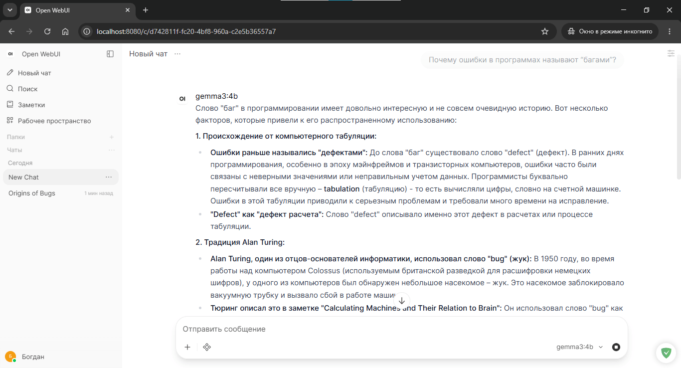Open the New Chat item options menu
Screen dimensions: 681x368
coord(109,177)
